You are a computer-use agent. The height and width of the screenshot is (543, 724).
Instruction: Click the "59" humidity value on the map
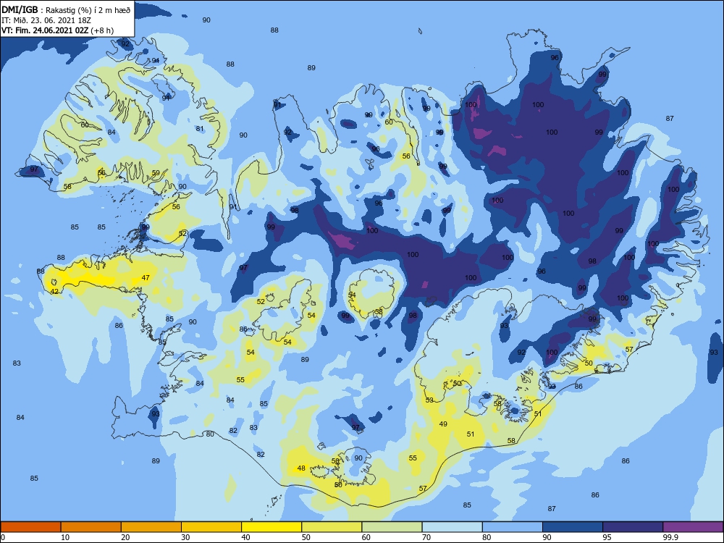click(156, 173)
